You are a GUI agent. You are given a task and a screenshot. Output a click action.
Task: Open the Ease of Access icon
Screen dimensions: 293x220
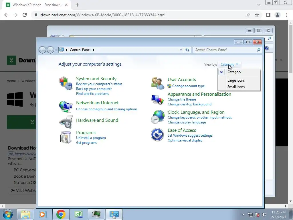[x=157, y=135]
